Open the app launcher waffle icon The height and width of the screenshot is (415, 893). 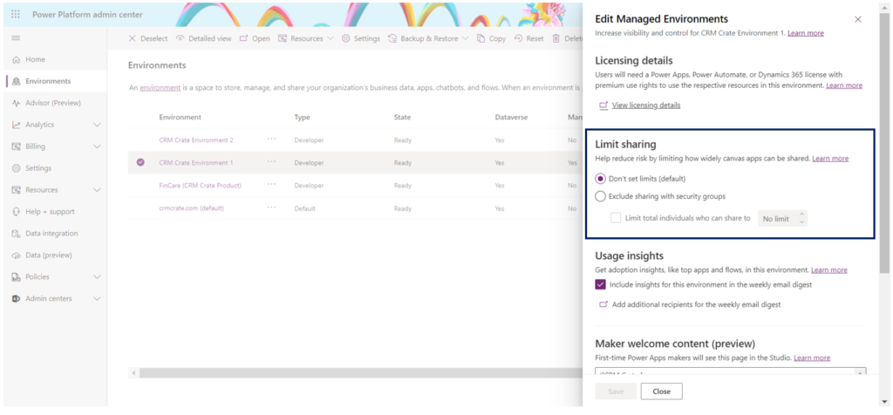coord(16,14)
